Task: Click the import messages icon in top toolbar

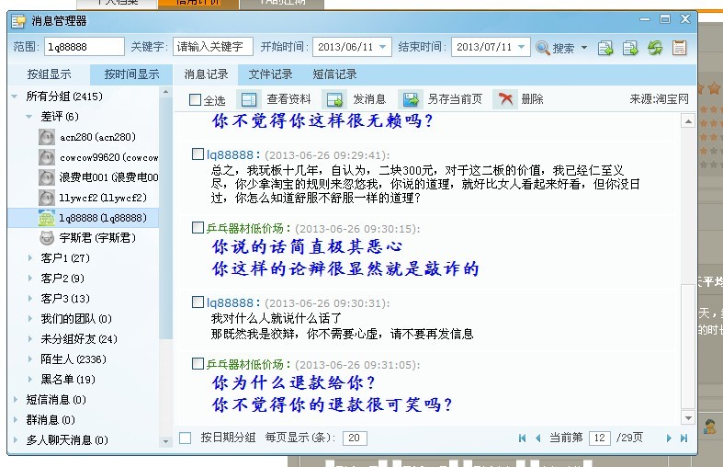Action: coord(605,48)
